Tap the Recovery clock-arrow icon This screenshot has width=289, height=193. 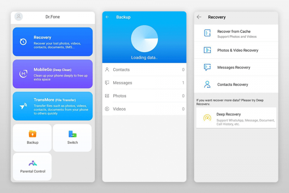click(23, 42)
